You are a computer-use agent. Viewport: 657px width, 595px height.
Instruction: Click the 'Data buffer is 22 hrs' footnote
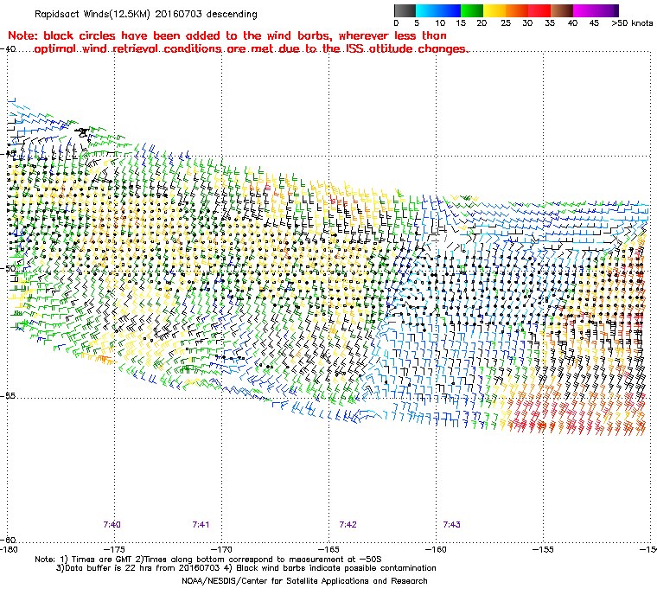tap(246, 568)
